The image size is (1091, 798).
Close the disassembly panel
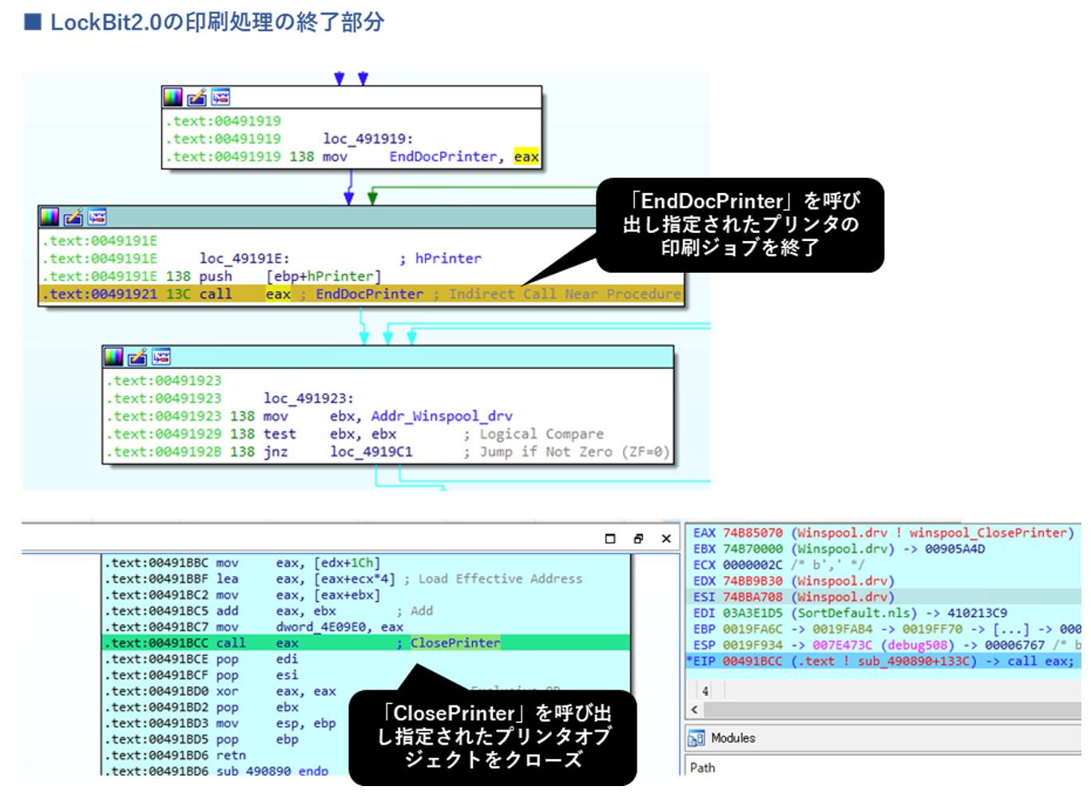coord(666,539)
